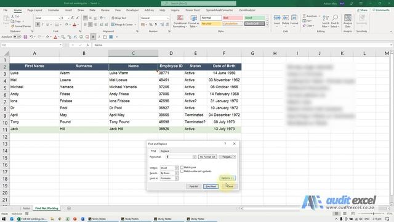Click the Merge & Center button
This screenshot has width=394, height=222.
click(122, 25)
